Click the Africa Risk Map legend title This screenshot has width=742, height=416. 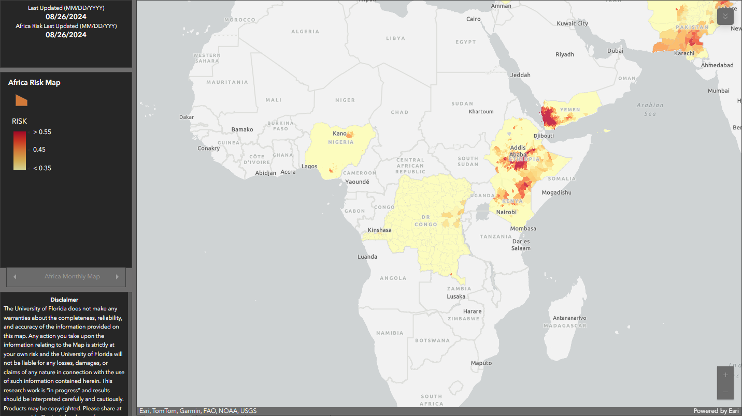click(x=34, y=82)
